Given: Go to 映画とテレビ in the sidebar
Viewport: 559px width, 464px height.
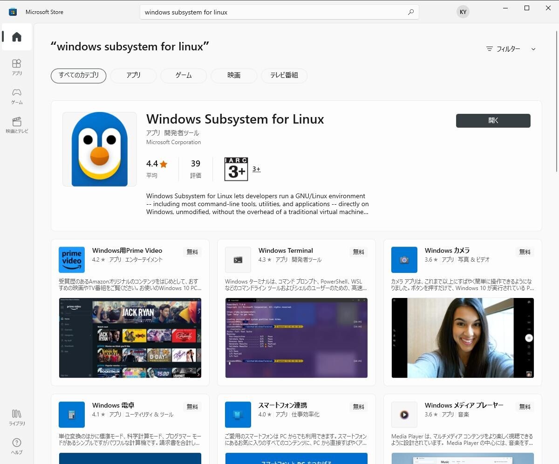Looking at the screenshot, I should coord(16,125).
